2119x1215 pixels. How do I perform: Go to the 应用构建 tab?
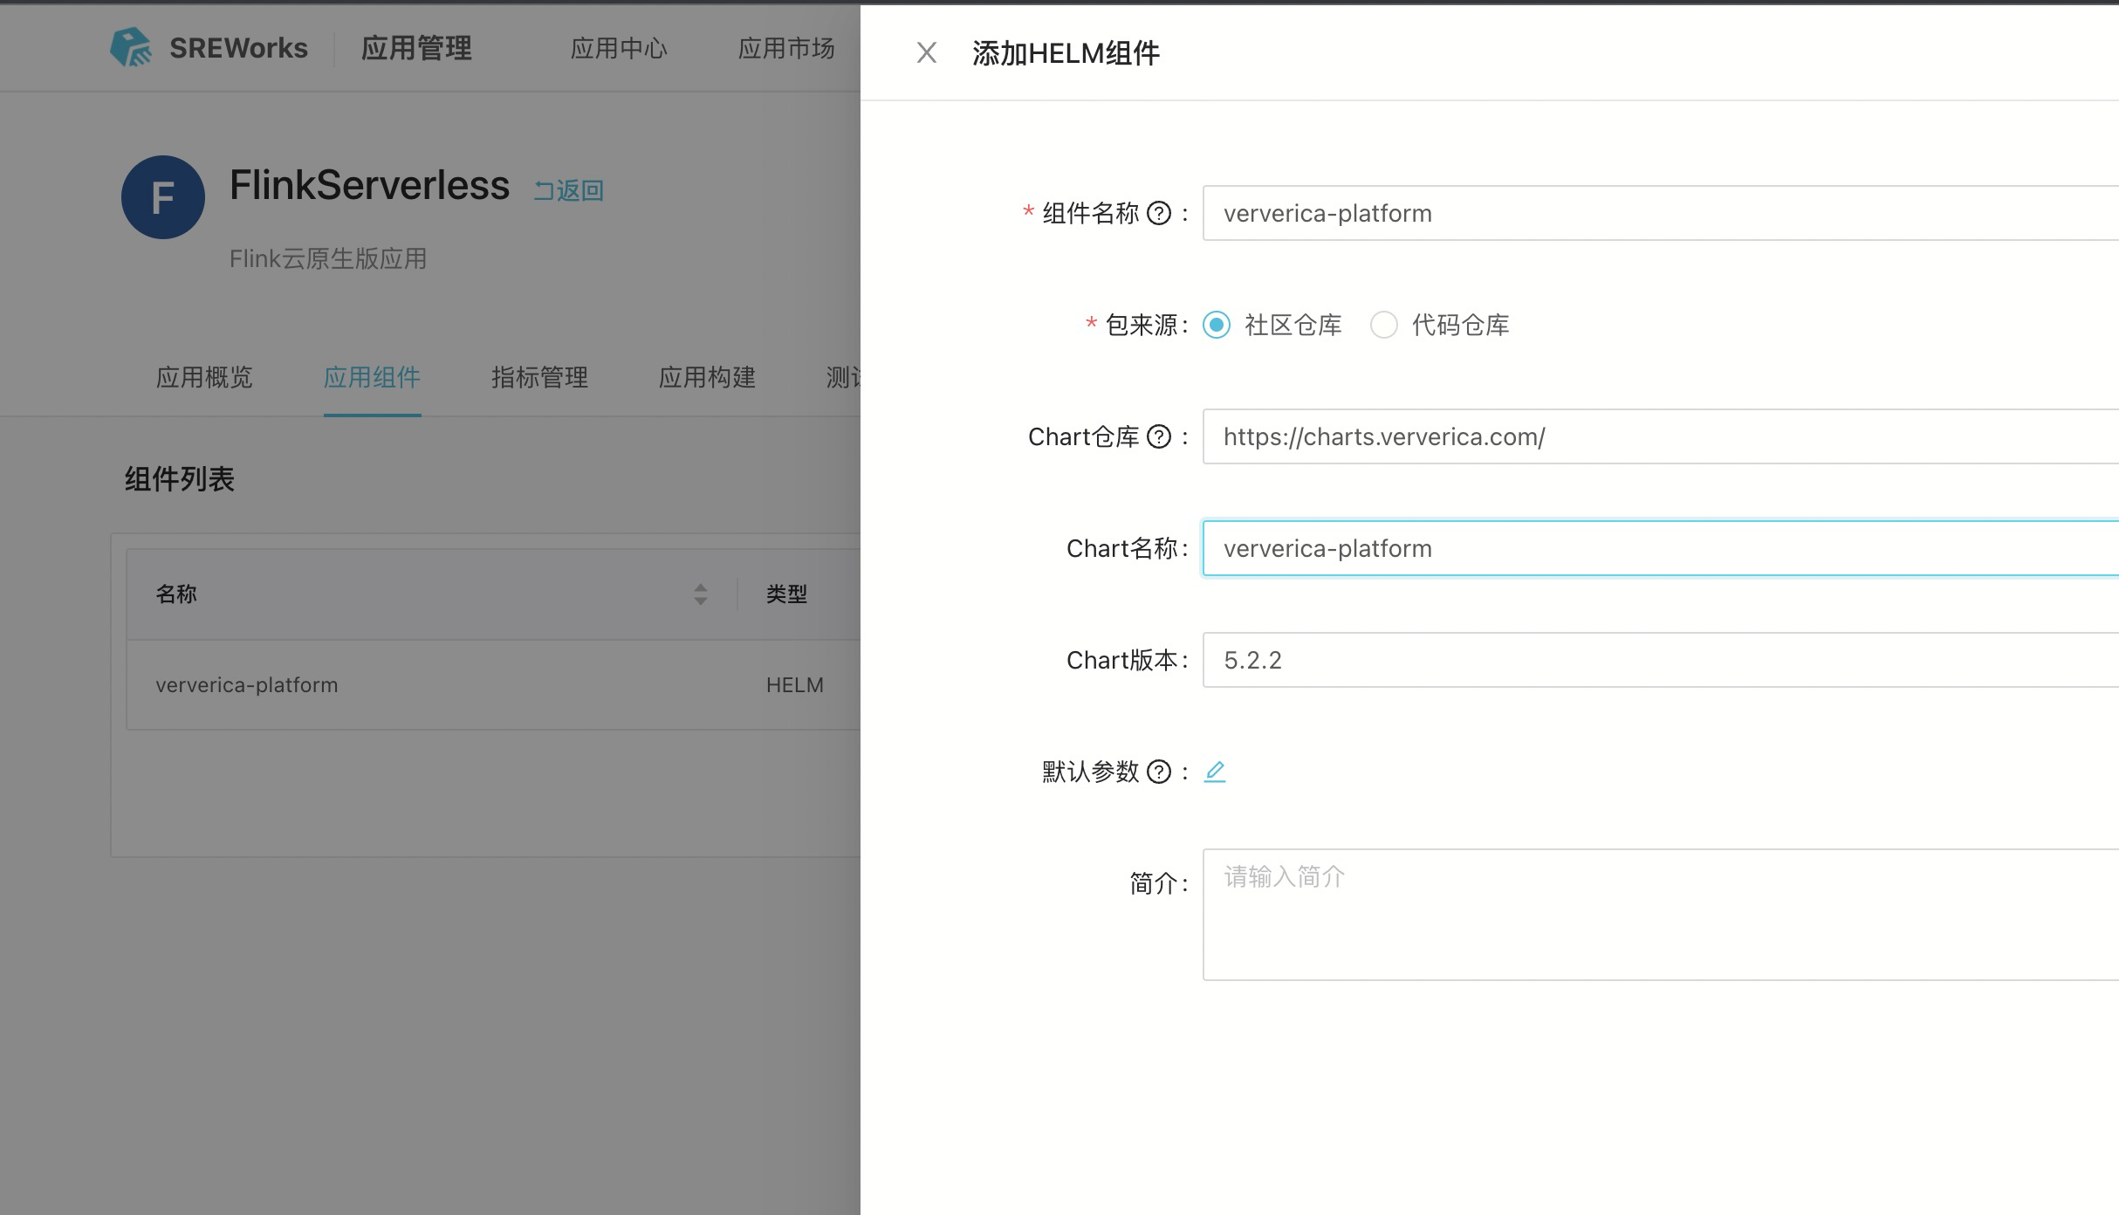pyautogui.click(x=707, y=377)
